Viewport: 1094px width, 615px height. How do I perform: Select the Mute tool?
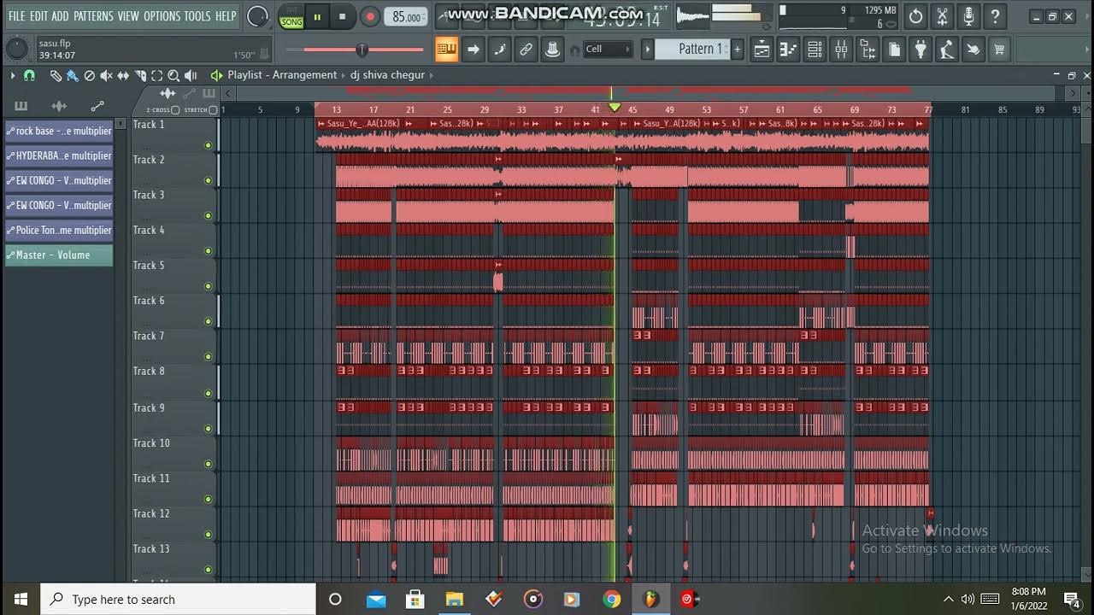click(x=106, y=75)
